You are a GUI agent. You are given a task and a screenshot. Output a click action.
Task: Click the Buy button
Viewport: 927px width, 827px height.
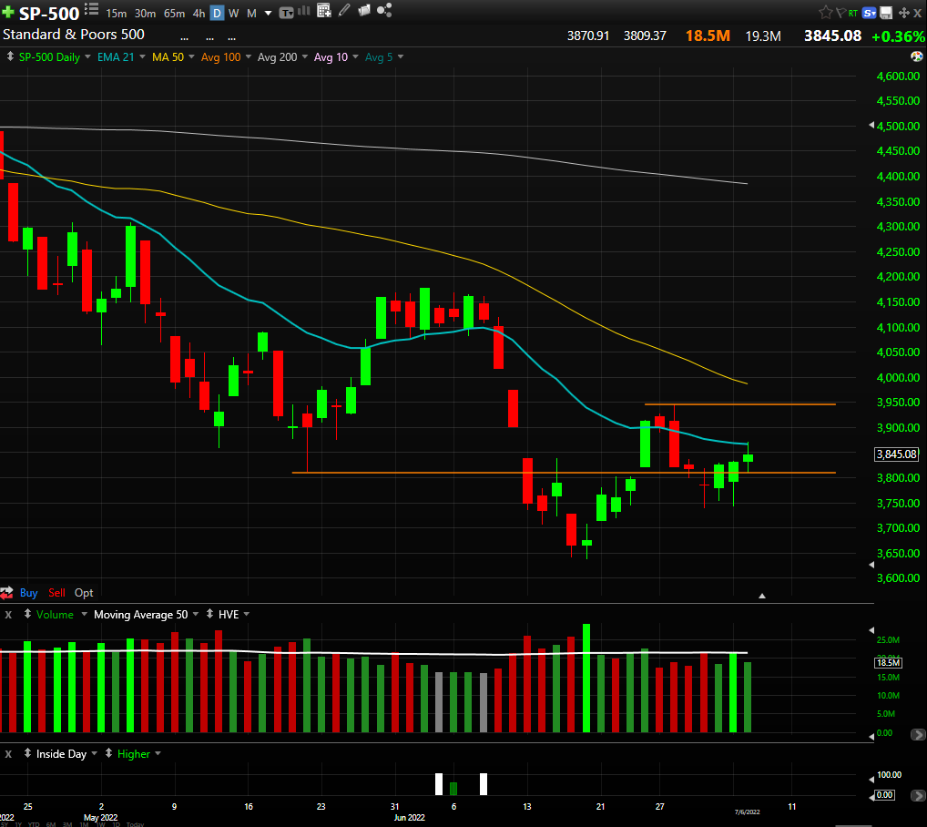point(28,592)
